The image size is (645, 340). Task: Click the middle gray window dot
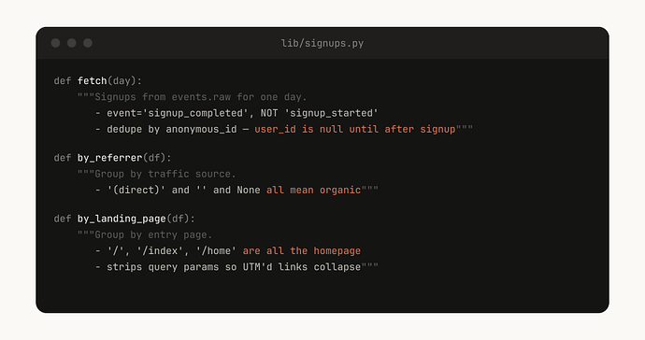(x=72, y=43)
